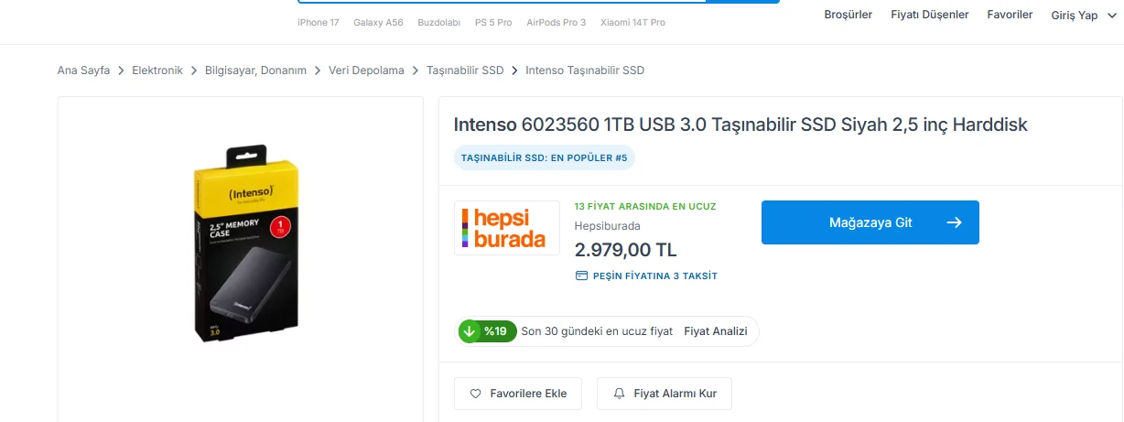Open the AirPods Pro 3 suggested search

tap(556, 22)
